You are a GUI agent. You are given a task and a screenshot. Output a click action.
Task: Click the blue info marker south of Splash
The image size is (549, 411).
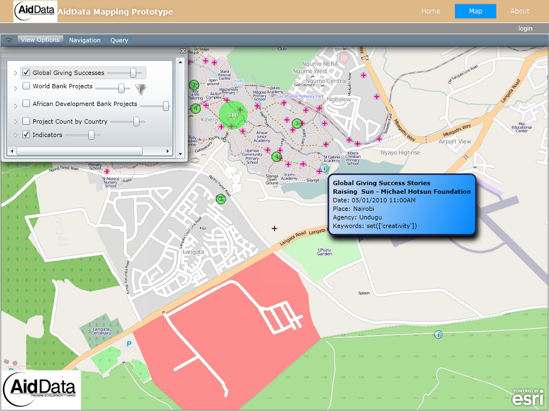[x=438, y=335]
